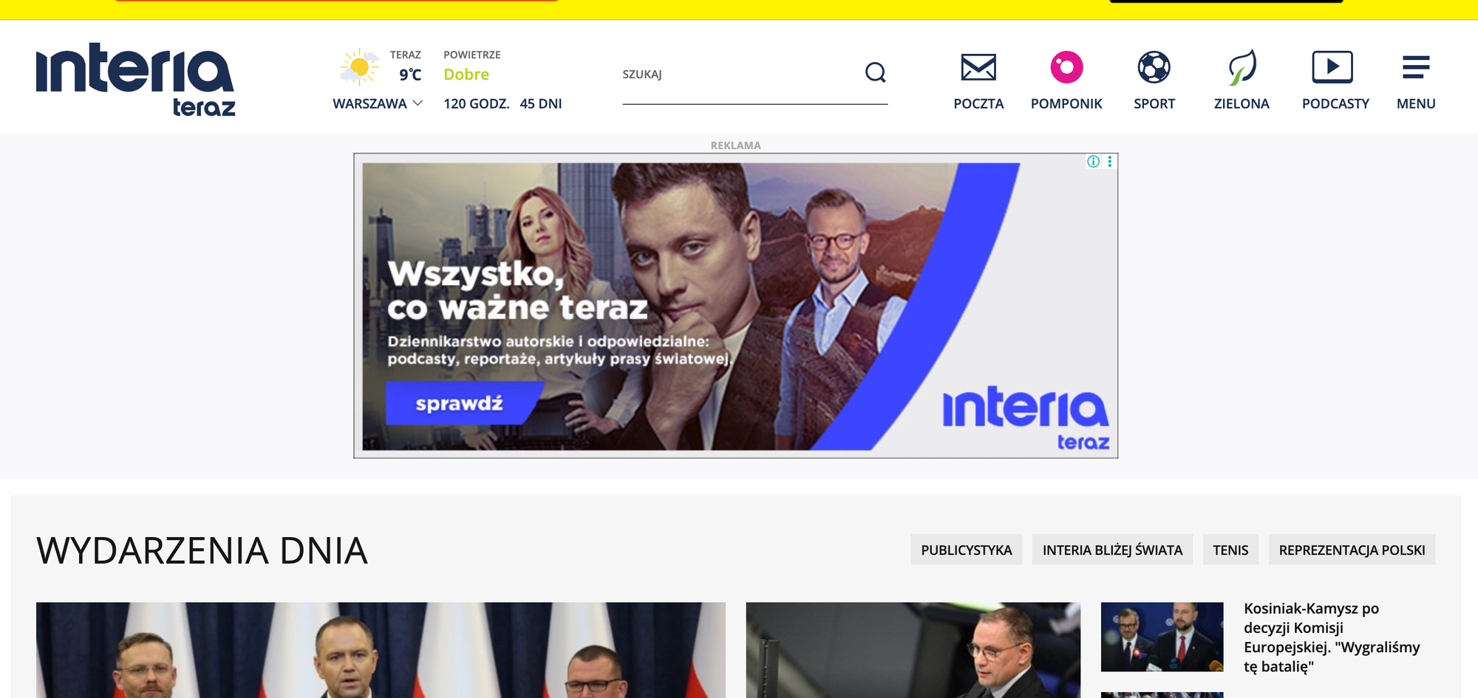This screenshot has width=1478, height=698.
Task: Open the ad options three-dot icon
Action: tap(1109, 162)
